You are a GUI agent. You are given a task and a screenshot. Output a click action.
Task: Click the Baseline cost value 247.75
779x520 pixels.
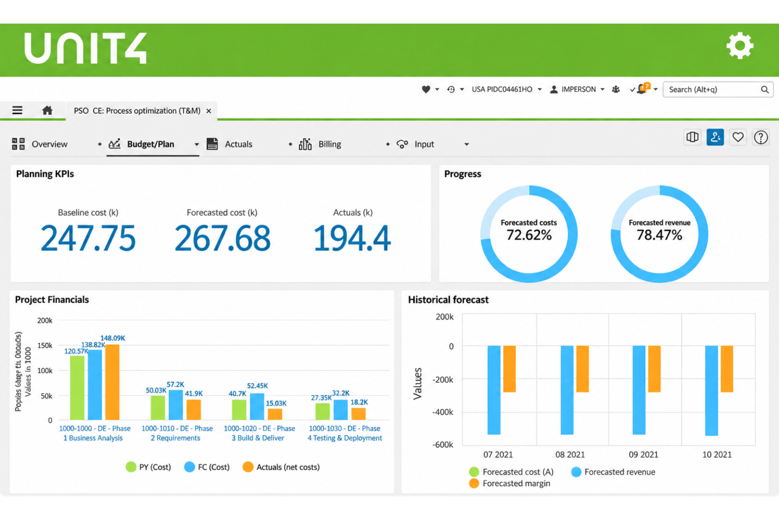pyautogui.click(x=88, y=239)
